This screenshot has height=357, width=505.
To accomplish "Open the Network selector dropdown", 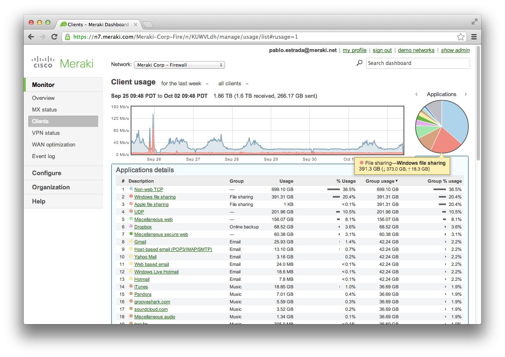I will coord(179,65).
